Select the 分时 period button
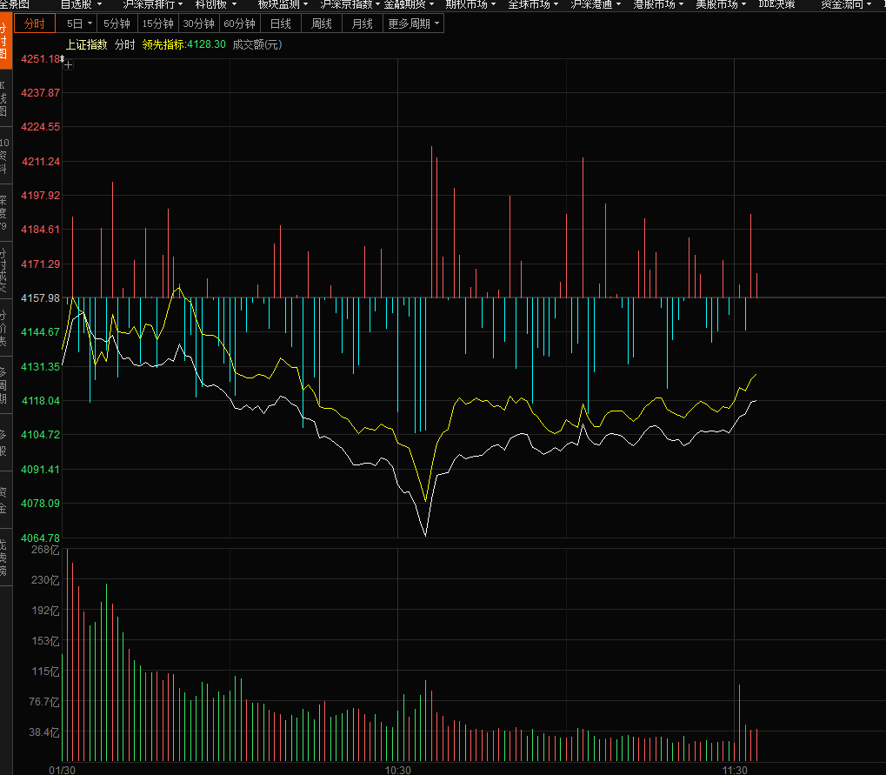This screenshot has height=775, width=886. click(x=36, y=23)
